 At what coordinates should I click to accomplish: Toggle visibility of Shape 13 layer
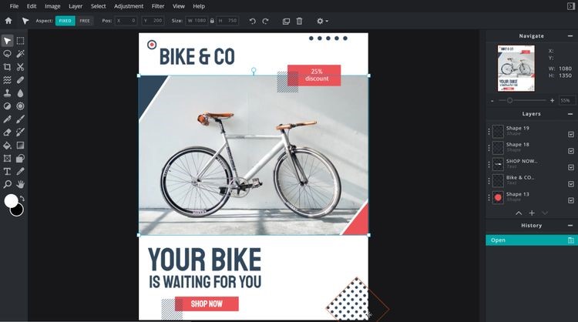point(570,200)
